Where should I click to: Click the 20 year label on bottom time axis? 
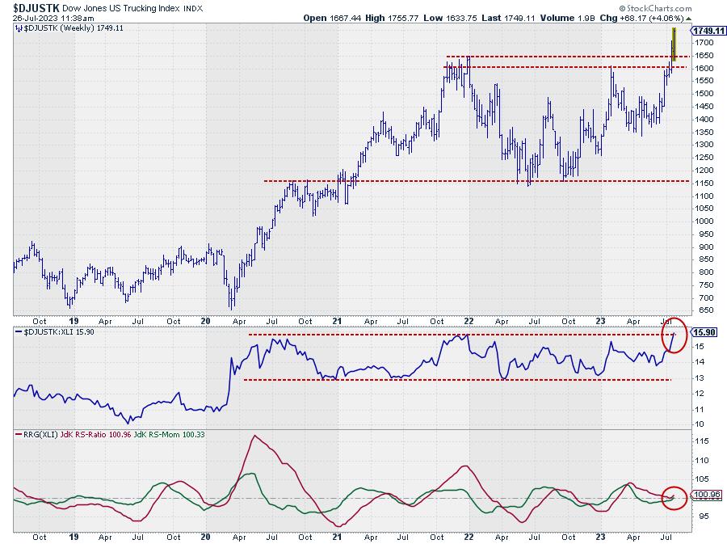[x=205, y=536]
